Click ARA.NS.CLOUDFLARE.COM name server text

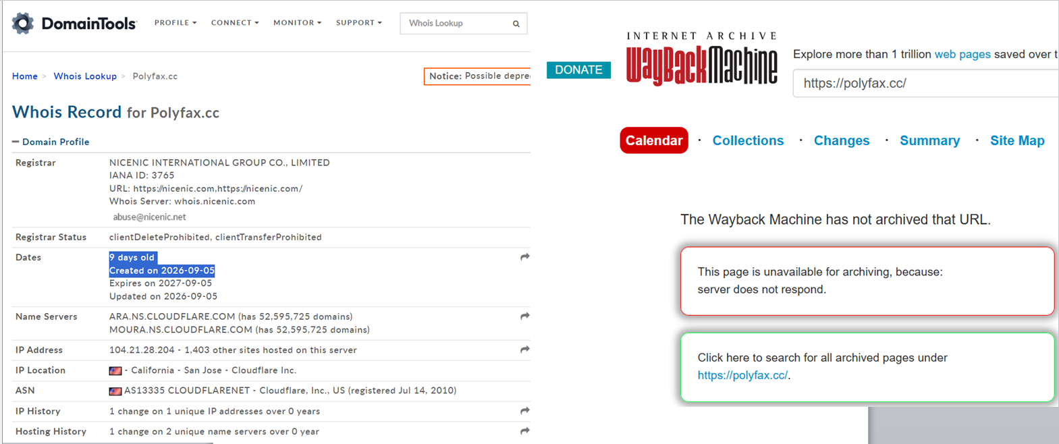coord(172,316)
